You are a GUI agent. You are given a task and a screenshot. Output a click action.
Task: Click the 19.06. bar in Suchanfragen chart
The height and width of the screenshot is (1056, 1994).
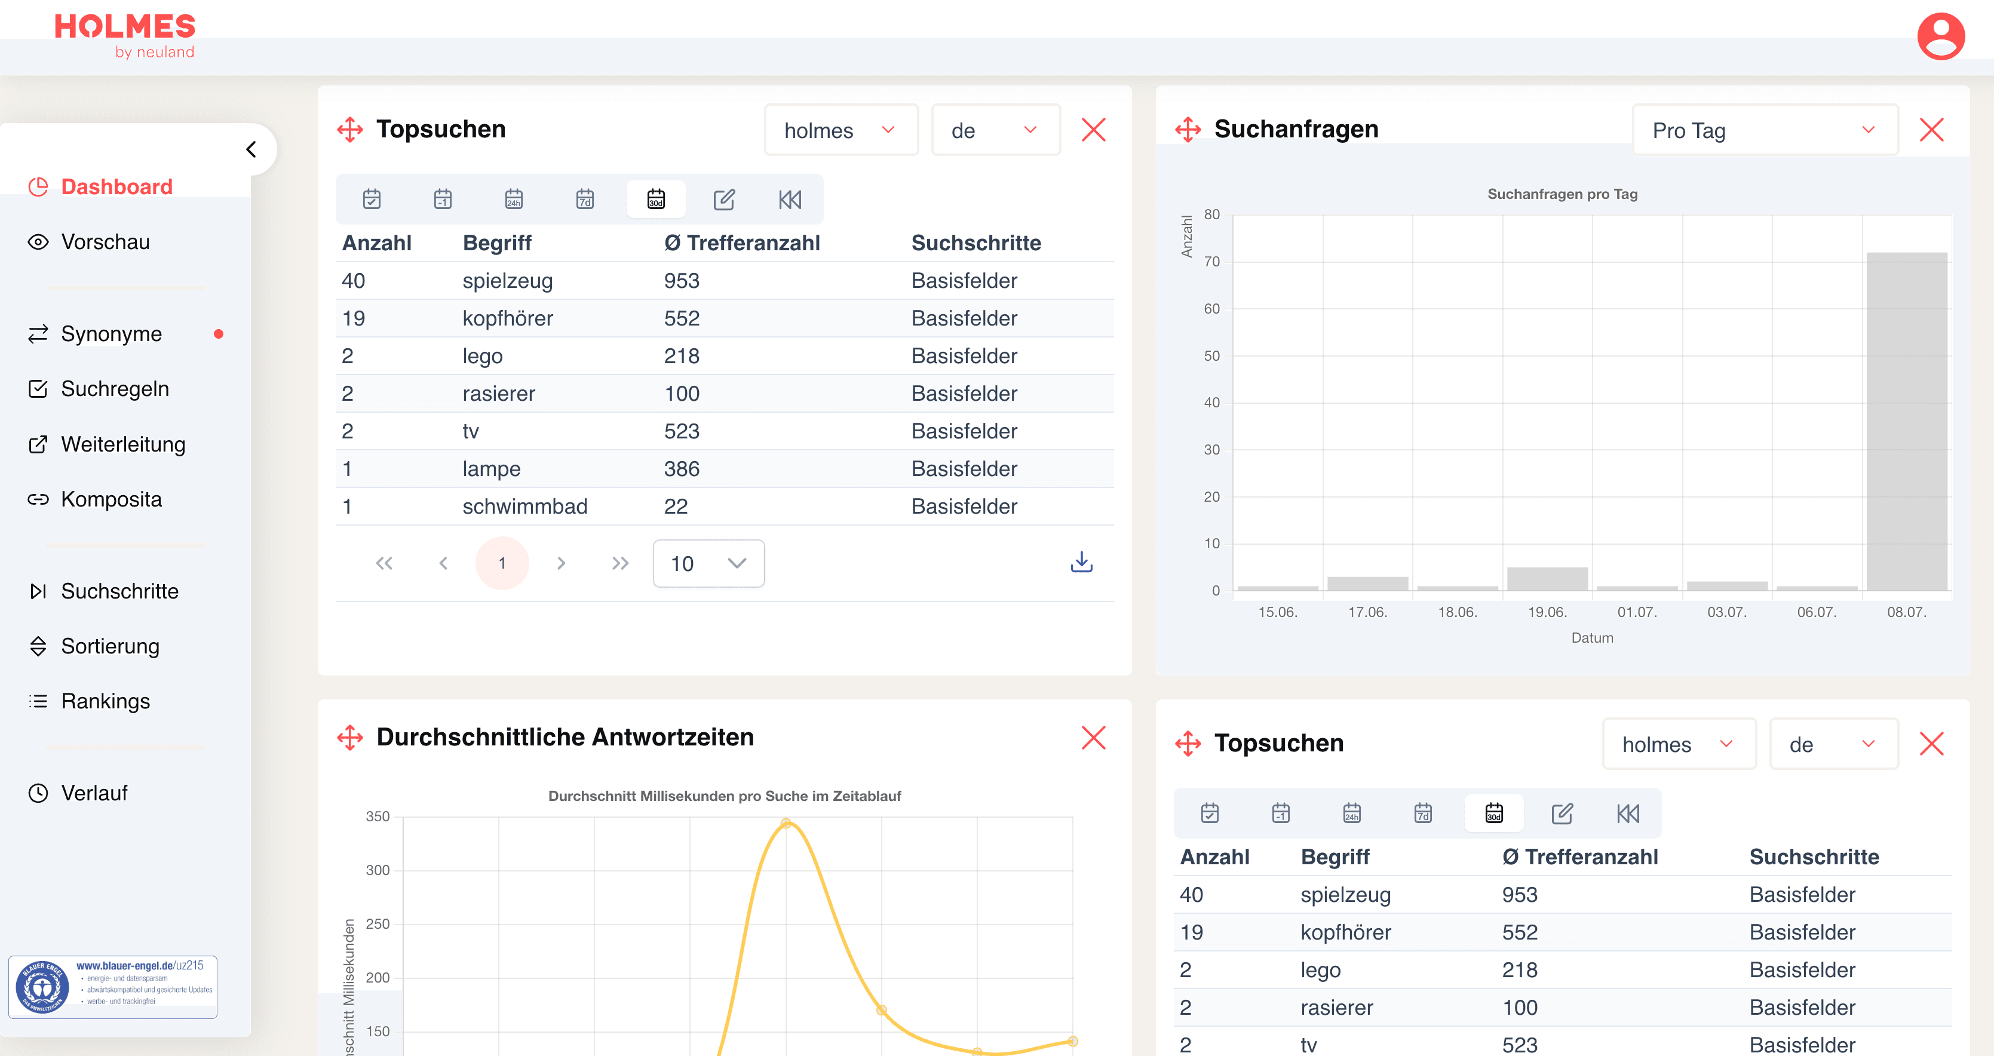(1547, 579)
